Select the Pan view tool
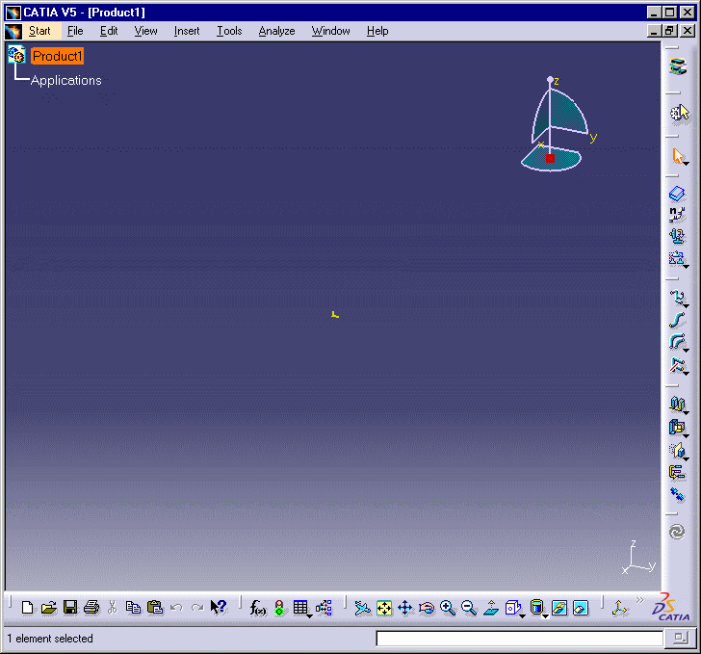701x654 pixels. [405, 608]
